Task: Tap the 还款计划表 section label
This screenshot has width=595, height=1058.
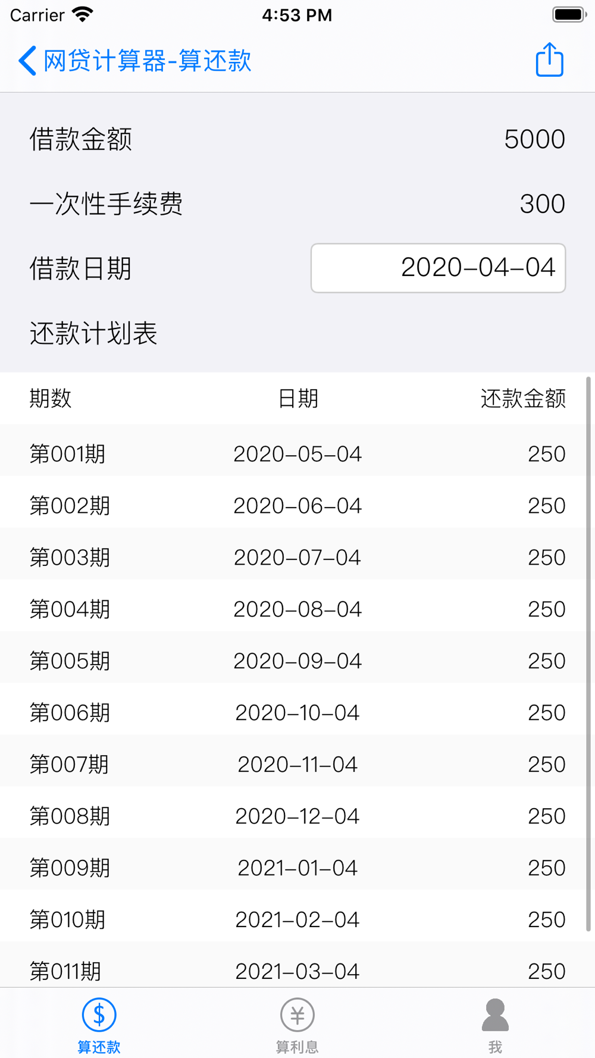Action: point(93,333)
